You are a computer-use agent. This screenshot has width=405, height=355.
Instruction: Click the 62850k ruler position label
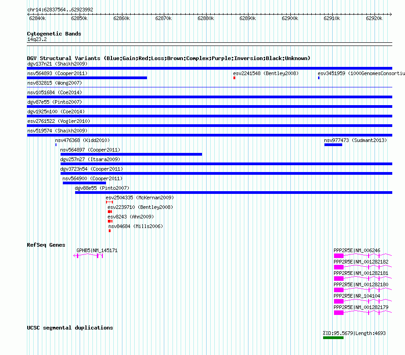click(x=79, y=18)
